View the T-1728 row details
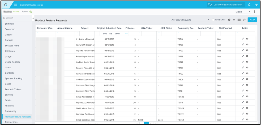Image resolution: width=261 pixels, height=125 pixels. (x=247, y=56)
